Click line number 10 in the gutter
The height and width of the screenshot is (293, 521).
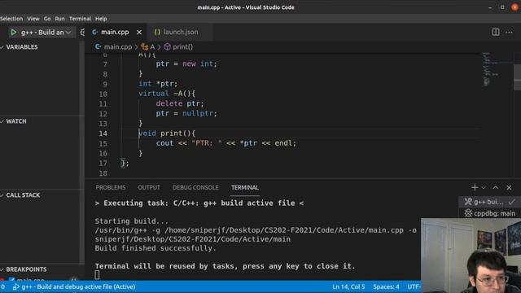point(103,94)
